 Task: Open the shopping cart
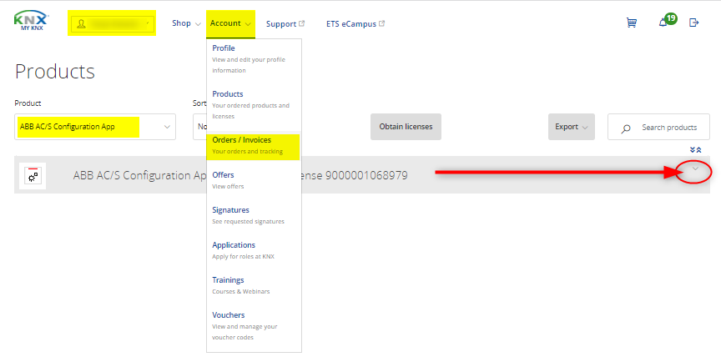click(x=632, y=23)
